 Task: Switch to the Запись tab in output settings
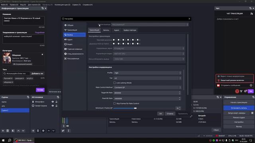pos(106,30)
